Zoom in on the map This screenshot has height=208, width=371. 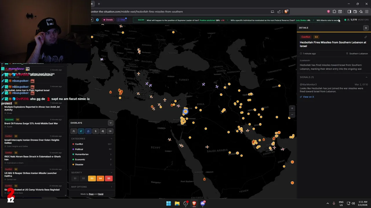click(x=292, y=108)
